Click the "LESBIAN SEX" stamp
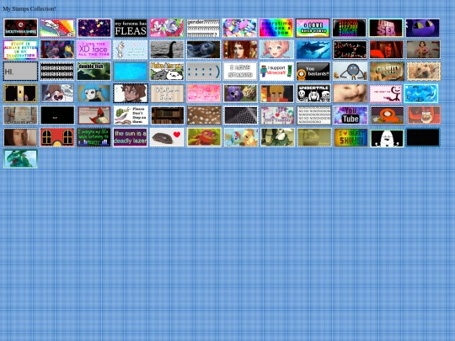455x341 pixels. [386, 28]
